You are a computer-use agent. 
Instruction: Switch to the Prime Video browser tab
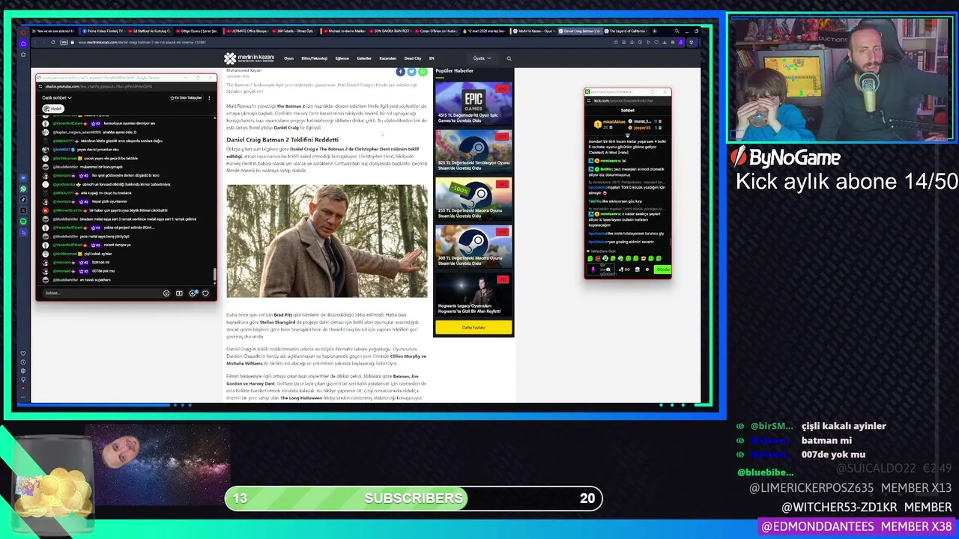pos(104,31)
